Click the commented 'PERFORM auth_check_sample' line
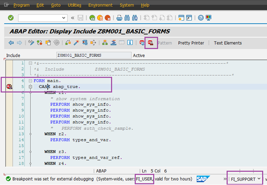The width and height of the screenshot is (267, 185). [x=92, y=128]
